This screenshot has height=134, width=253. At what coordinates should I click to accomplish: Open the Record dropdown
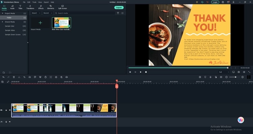click(48, 13)
